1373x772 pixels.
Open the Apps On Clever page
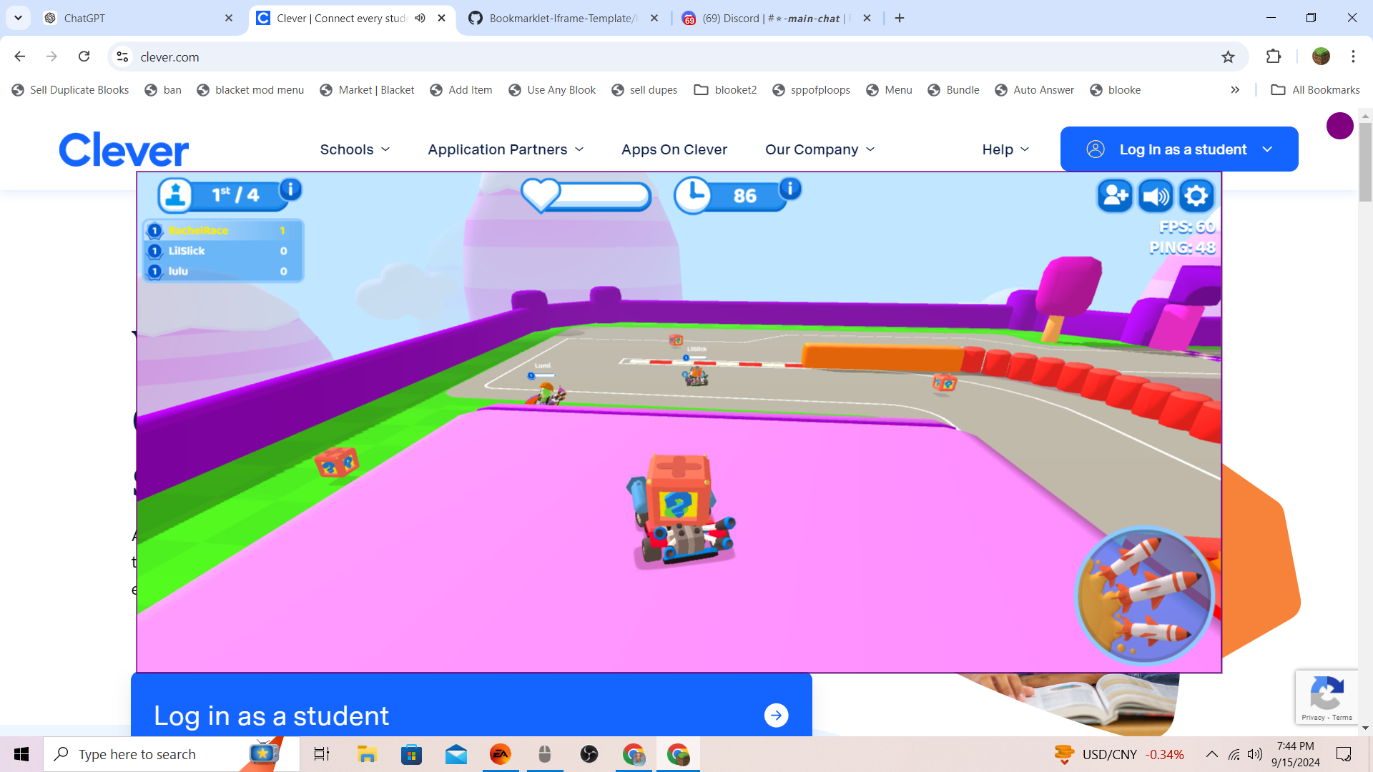coord(674,149)
